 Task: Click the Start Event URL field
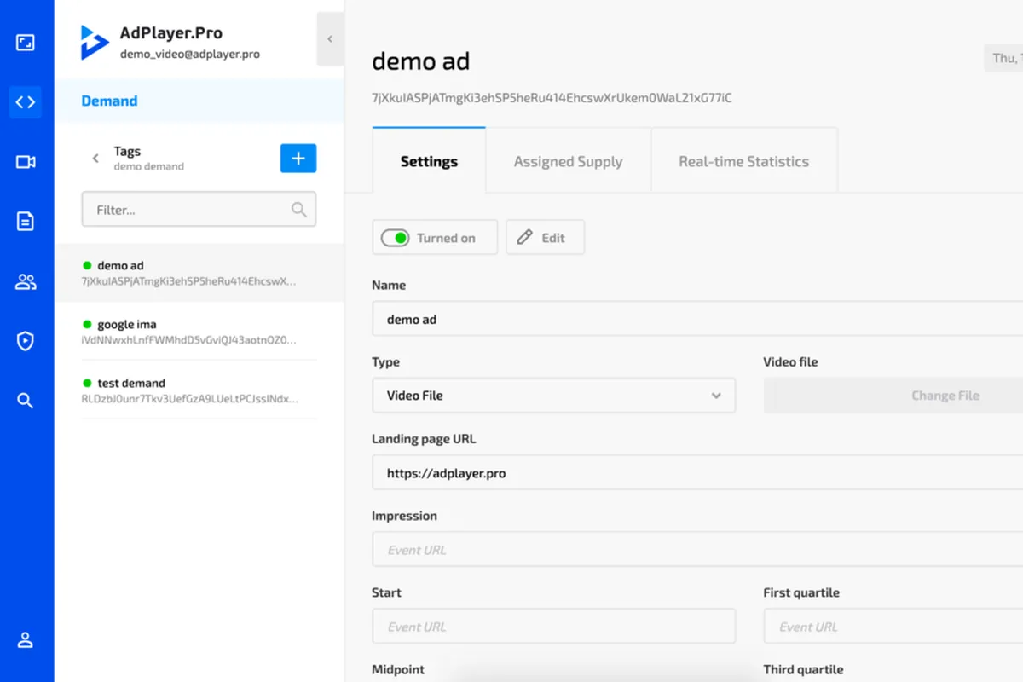(554, 626)
